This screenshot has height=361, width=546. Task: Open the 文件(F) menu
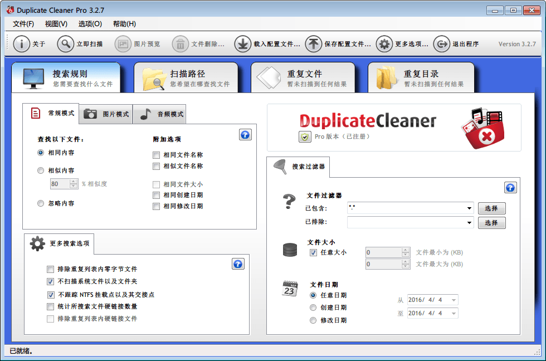click(23, 24)
